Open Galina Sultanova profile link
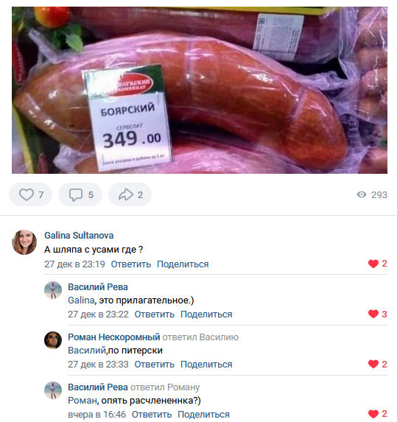 (79, 236)
